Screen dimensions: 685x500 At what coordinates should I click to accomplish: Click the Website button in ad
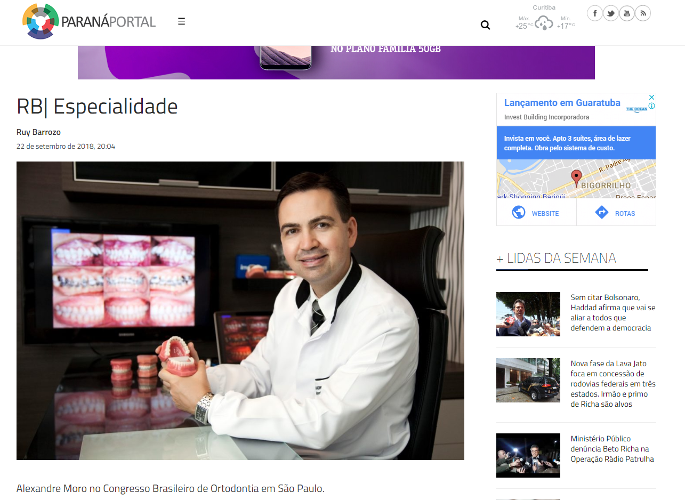click(536, 213)
